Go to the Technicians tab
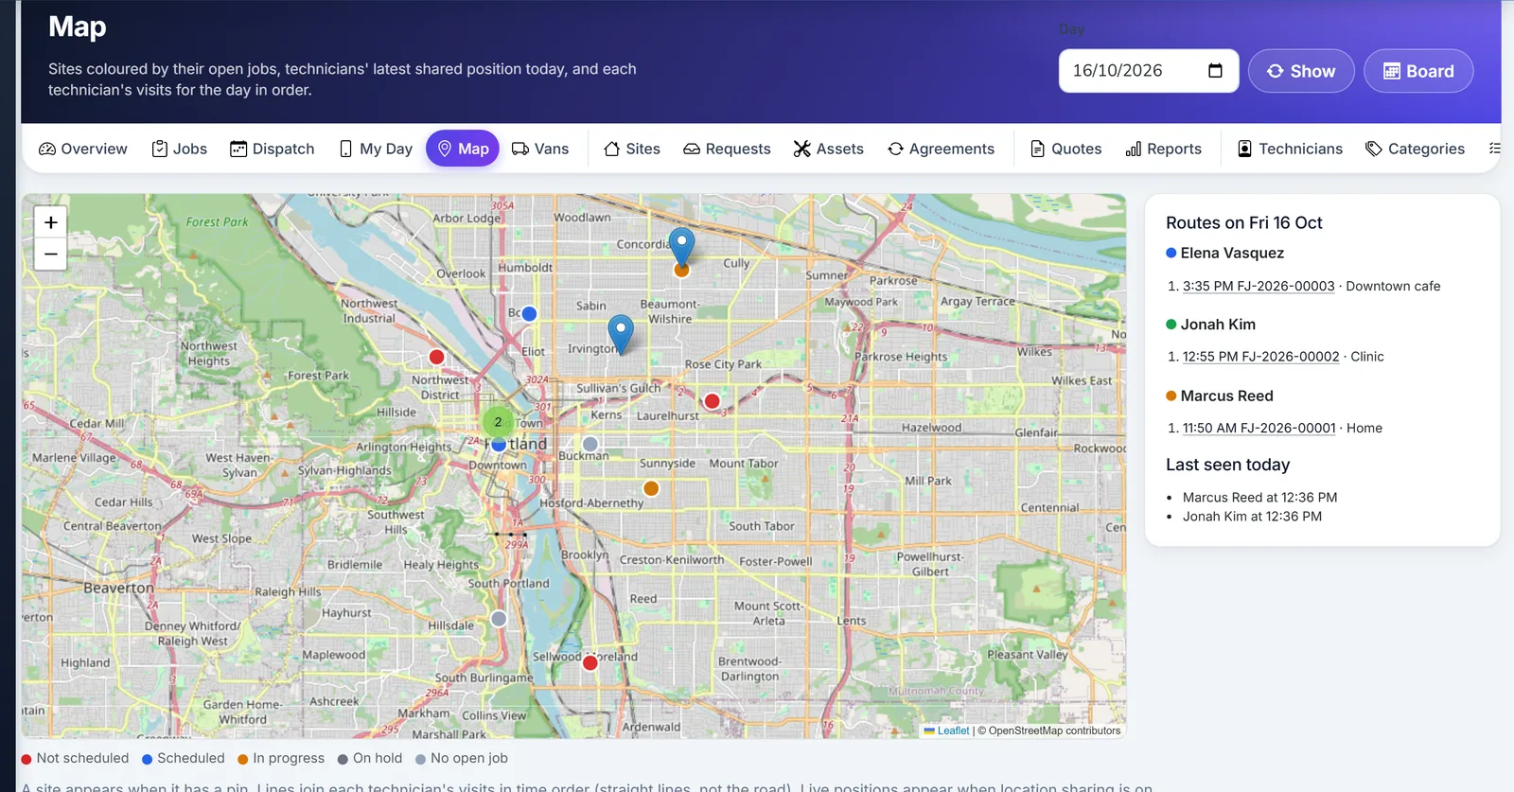 (1290, 149)
